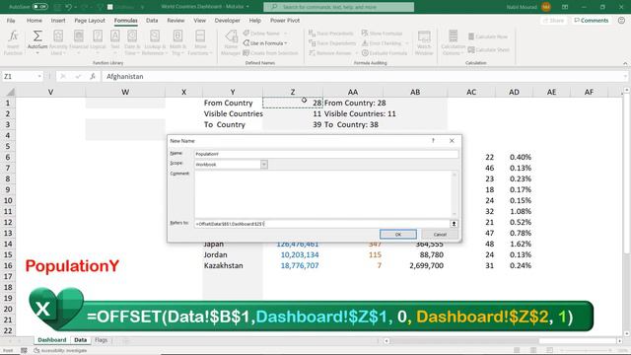Select the Flags sheet tab
The width and height of the screenshot is (631, 355).
tap(101, 340)
